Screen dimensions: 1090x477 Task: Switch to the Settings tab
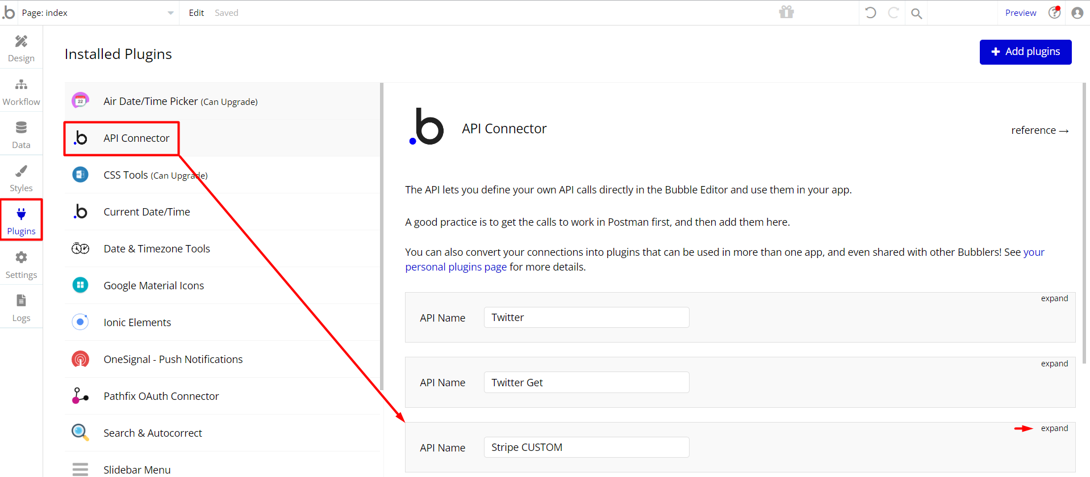tap(21, 265)
